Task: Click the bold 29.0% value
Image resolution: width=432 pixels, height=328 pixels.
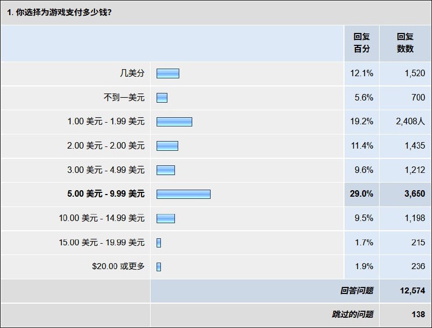Action: 362,194
